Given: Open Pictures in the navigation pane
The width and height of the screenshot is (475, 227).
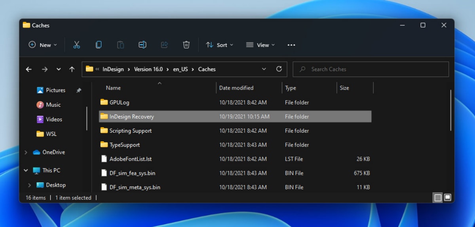Looking at the screenshot, I should click(56, 90).
